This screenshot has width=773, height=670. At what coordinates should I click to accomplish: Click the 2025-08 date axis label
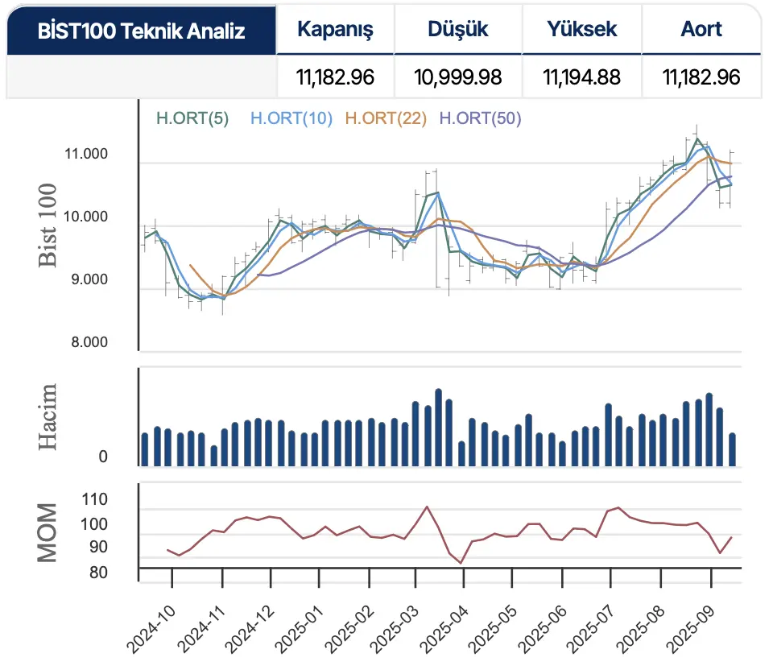click(x=641, y=629)
